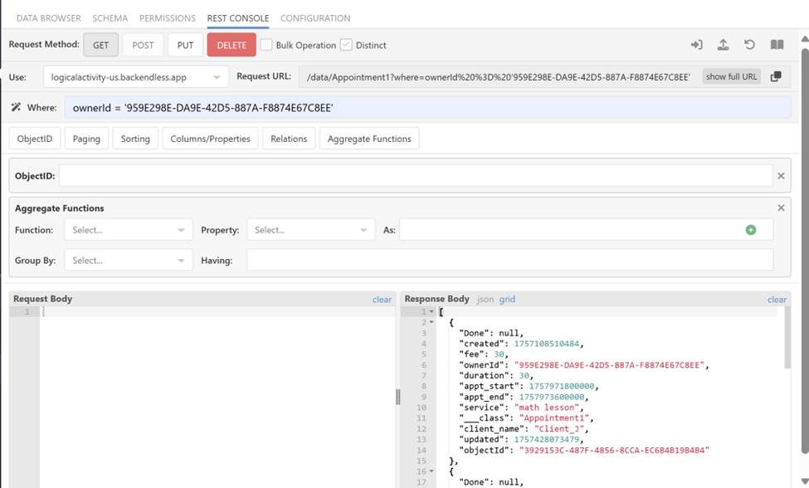The width and height of the screenshot is (809, 488).
Task: Click the upload/export request icon
Action: tap(724, 45)
